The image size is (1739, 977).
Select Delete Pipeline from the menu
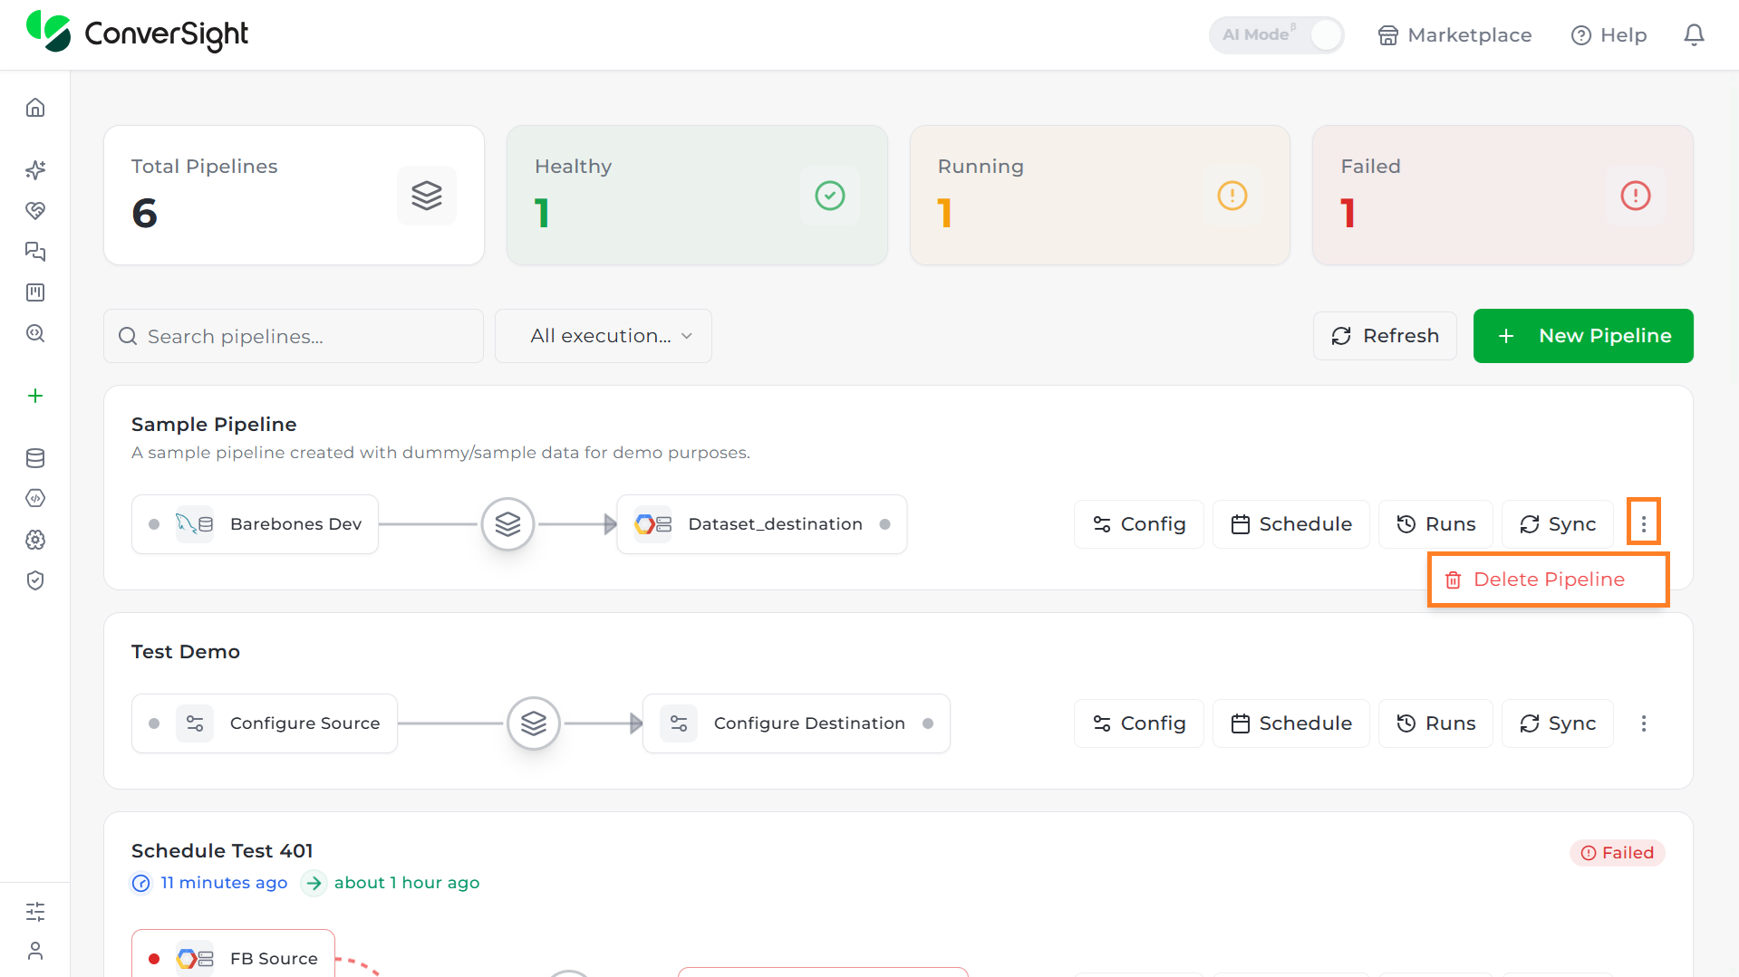1549,579
